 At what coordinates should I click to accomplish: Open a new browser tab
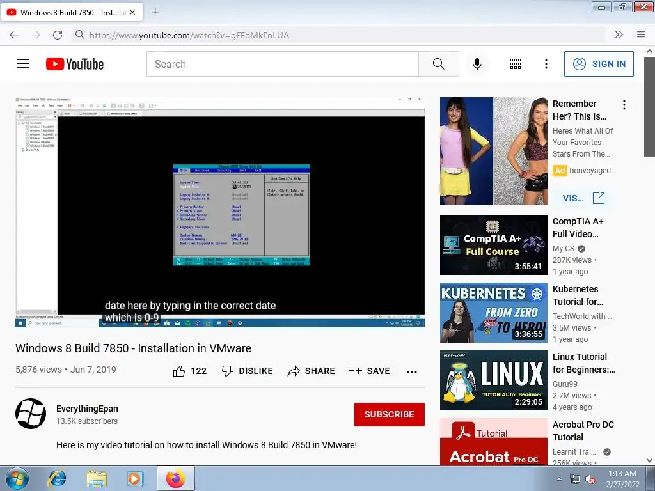(x=155, y=12)
